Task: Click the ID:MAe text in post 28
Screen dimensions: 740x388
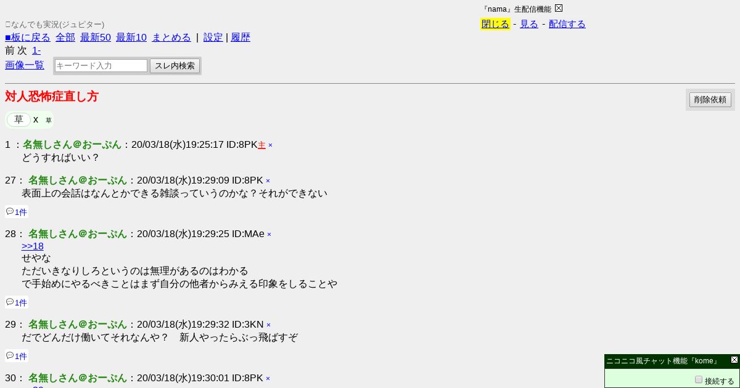Action: [x=248, y=234]
